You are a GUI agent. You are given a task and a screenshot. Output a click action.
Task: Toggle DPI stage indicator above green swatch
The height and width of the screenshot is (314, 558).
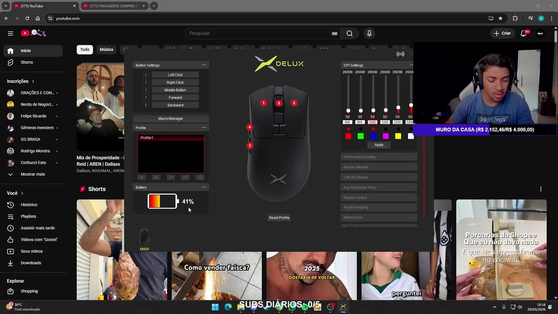[361, 129]
